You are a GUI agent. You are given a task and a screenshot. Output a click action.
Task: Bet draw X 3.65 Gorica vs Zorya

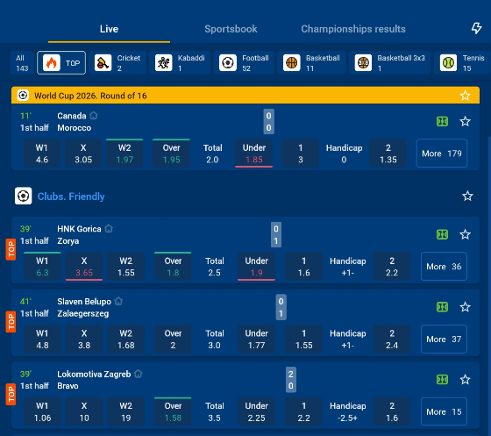[x=84, y=267]
